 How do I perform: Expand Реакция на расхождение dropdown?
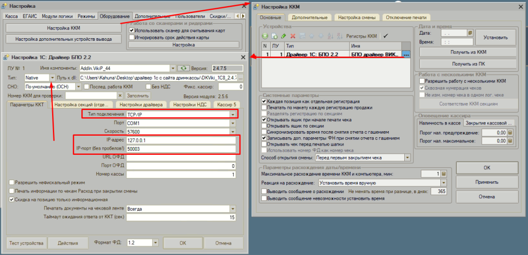click(444, 183)
